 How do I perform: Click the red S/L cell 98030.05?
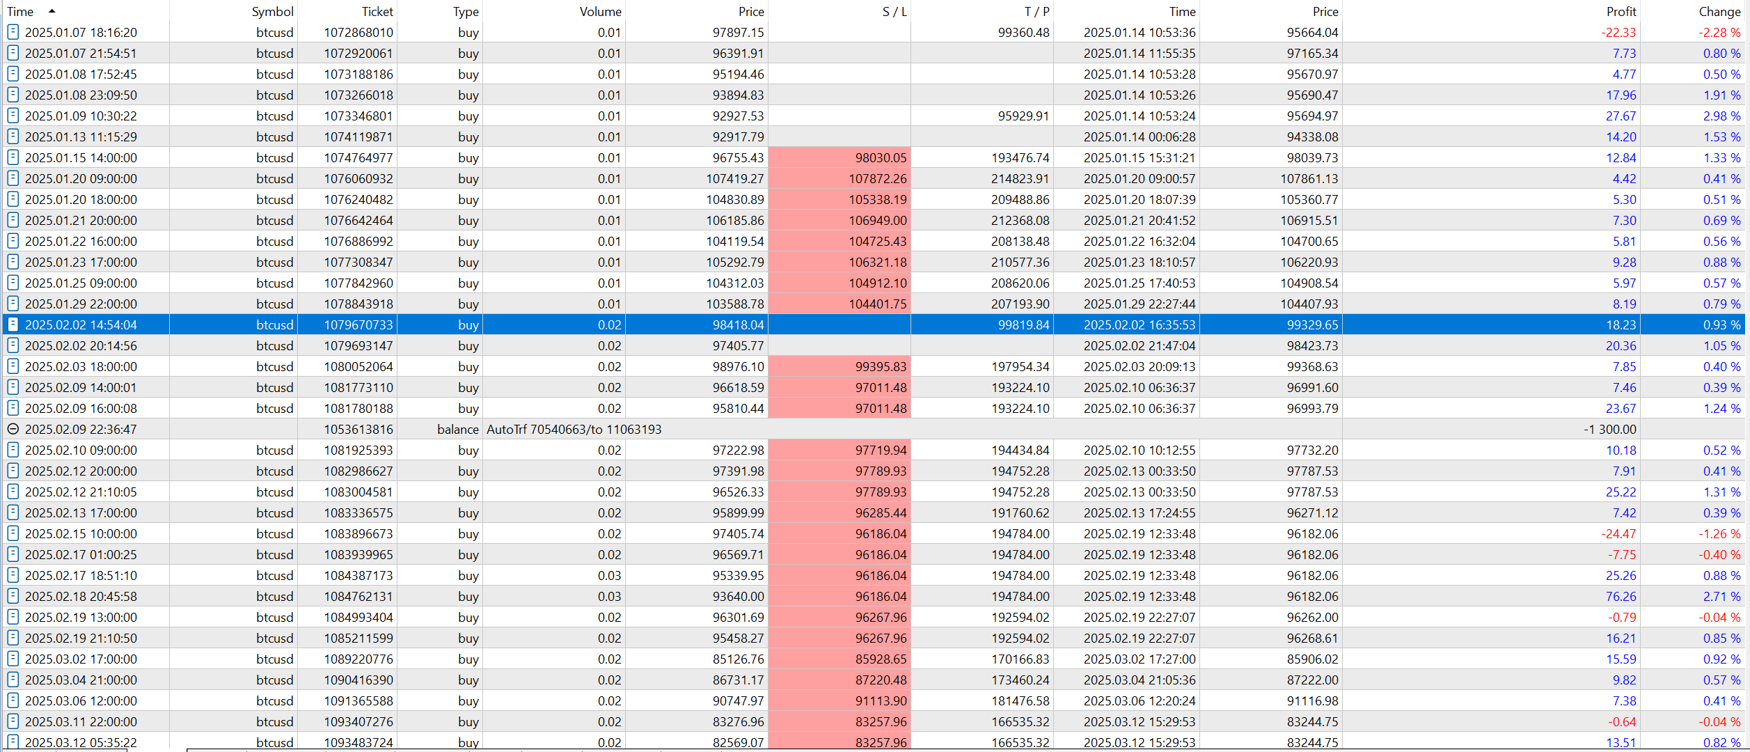point(881,157)
